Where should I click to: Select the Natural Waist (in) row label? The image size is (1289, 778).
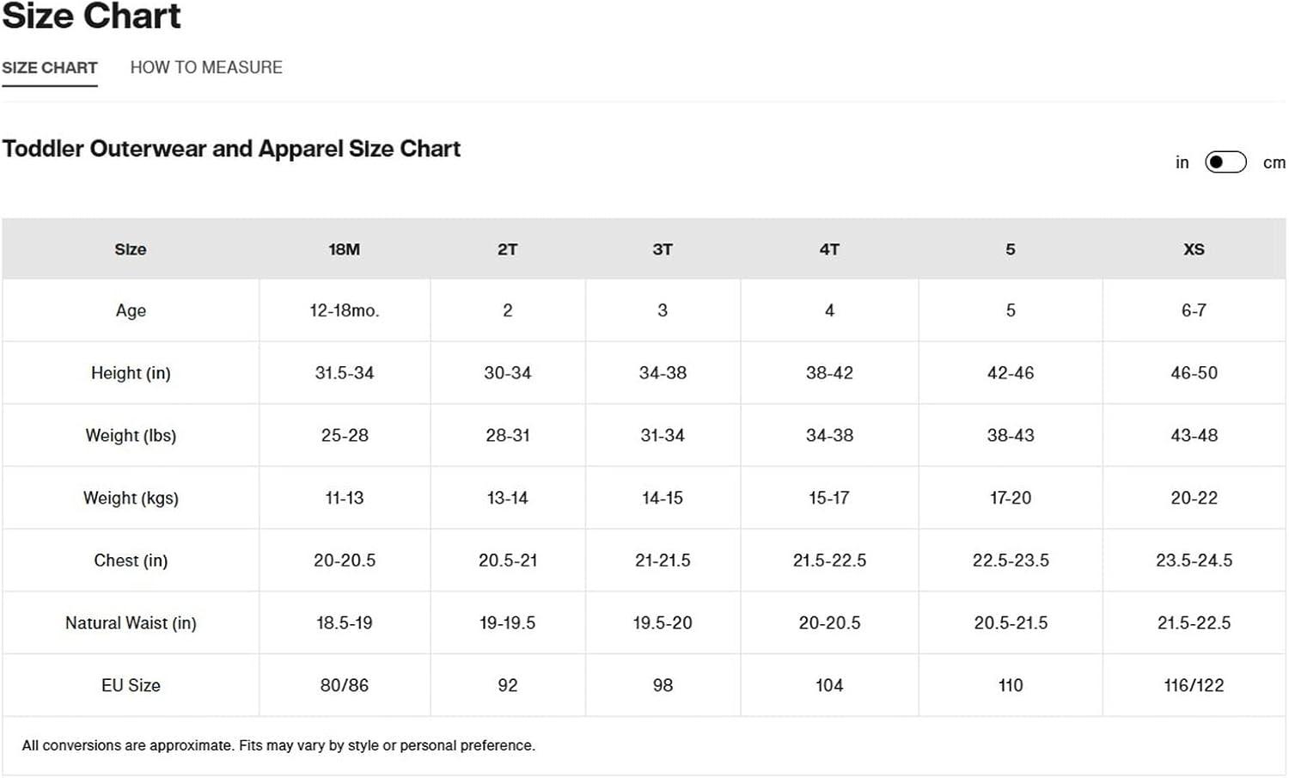tap(131, 623)
